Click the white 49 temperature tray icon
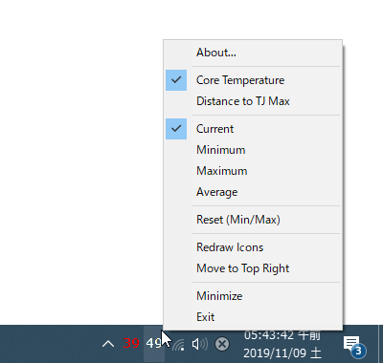The image size is (383, 363). [x=154, y=343]
